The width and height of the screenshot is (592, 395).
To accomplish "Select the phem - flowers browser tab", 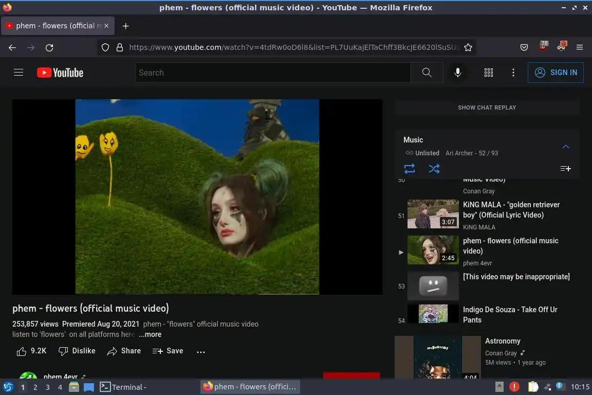I will click(58, 26).
